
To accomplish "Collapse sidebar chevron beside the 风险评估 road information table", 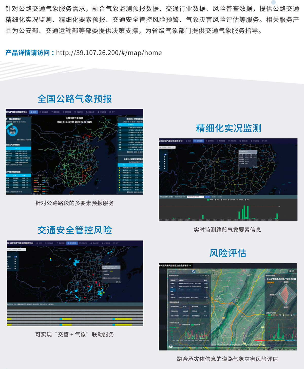I will 164,297.
